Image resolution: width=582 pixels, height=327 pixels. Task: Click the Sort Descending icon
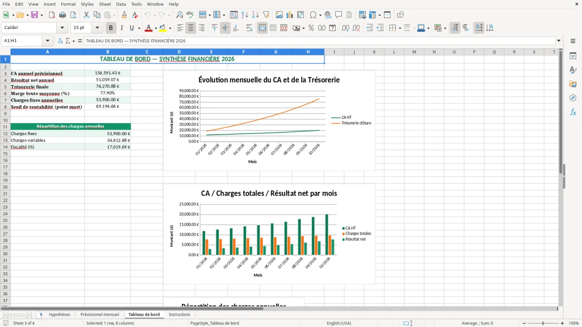click(x=255, y=15)
